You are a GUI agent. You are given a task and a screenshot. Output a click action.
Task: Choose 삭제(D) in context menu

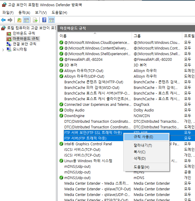(146, 158)
